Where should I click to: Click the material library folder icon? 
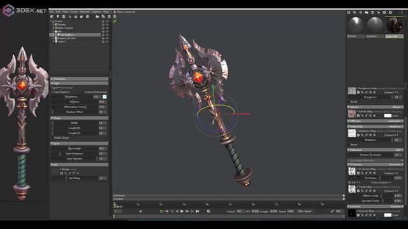pos(367,13)
